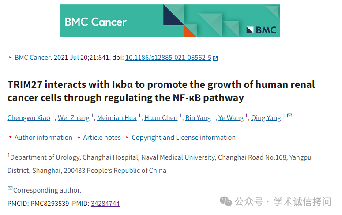The image size is (342, 215).
Task: Collapse the Author information section
Action: pyautogui.click(x=43, y=138)
